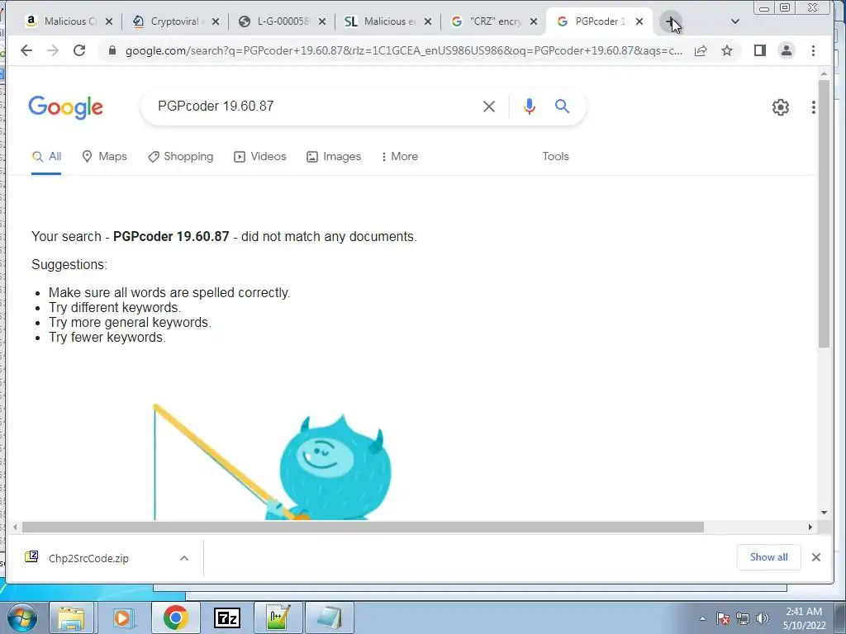The image size is (846, 634).
Task: Click the vertical scrollbar thumb
Action: coord(824,214)
